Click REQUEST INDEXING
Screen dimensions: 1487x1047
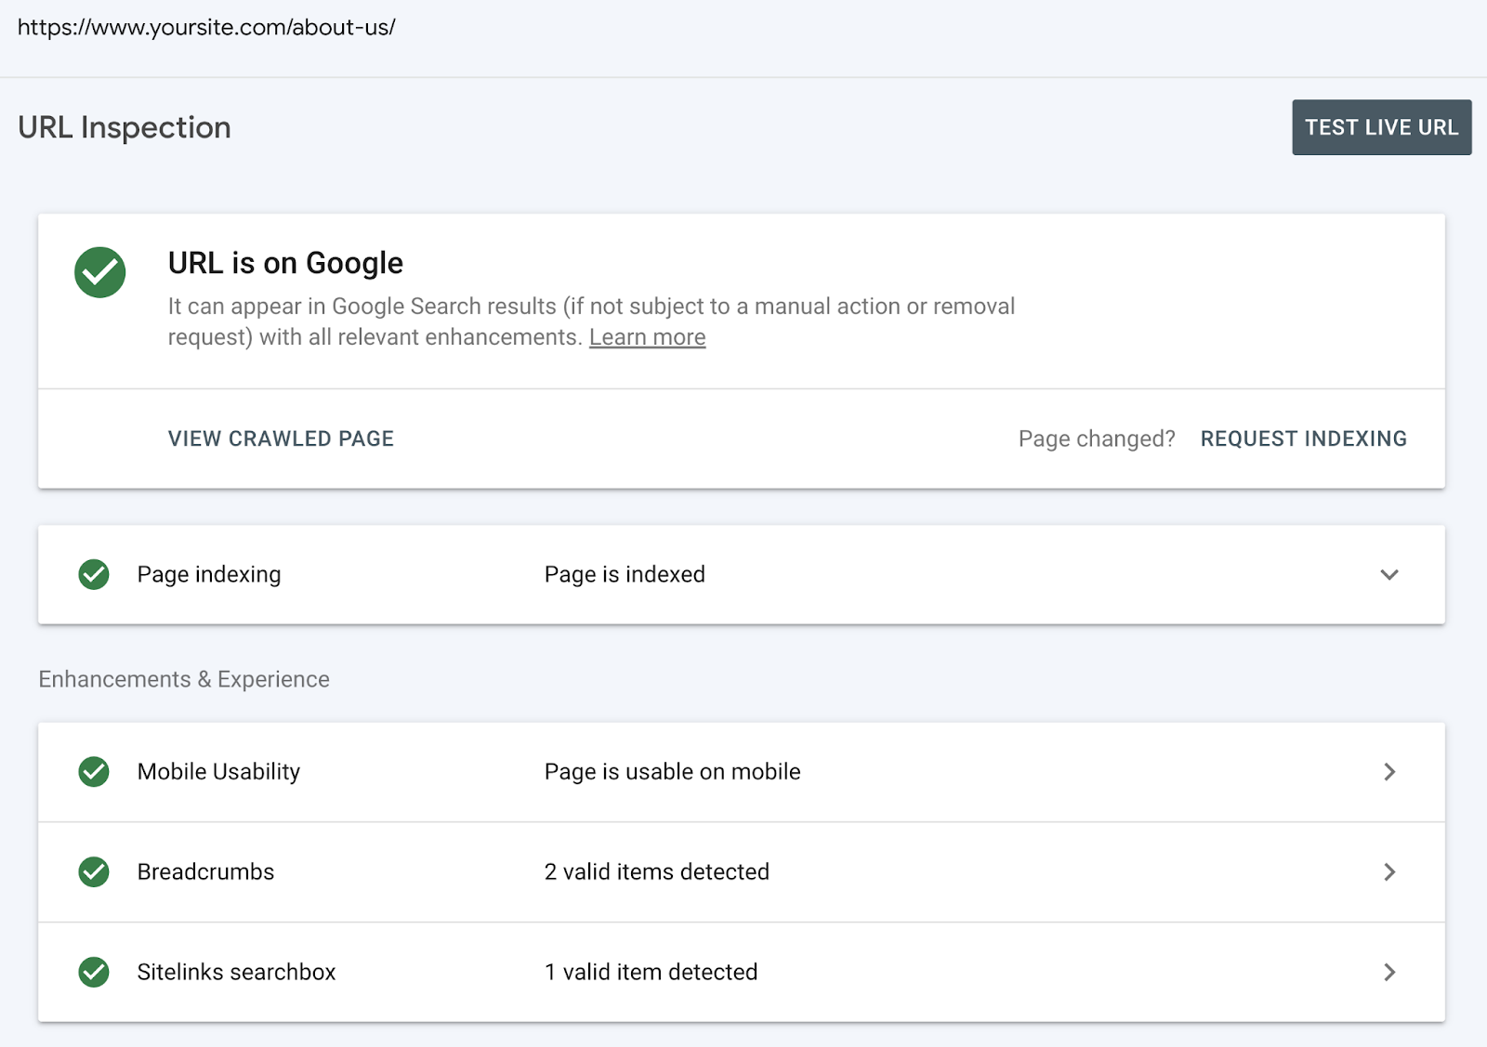(1304, 438)
